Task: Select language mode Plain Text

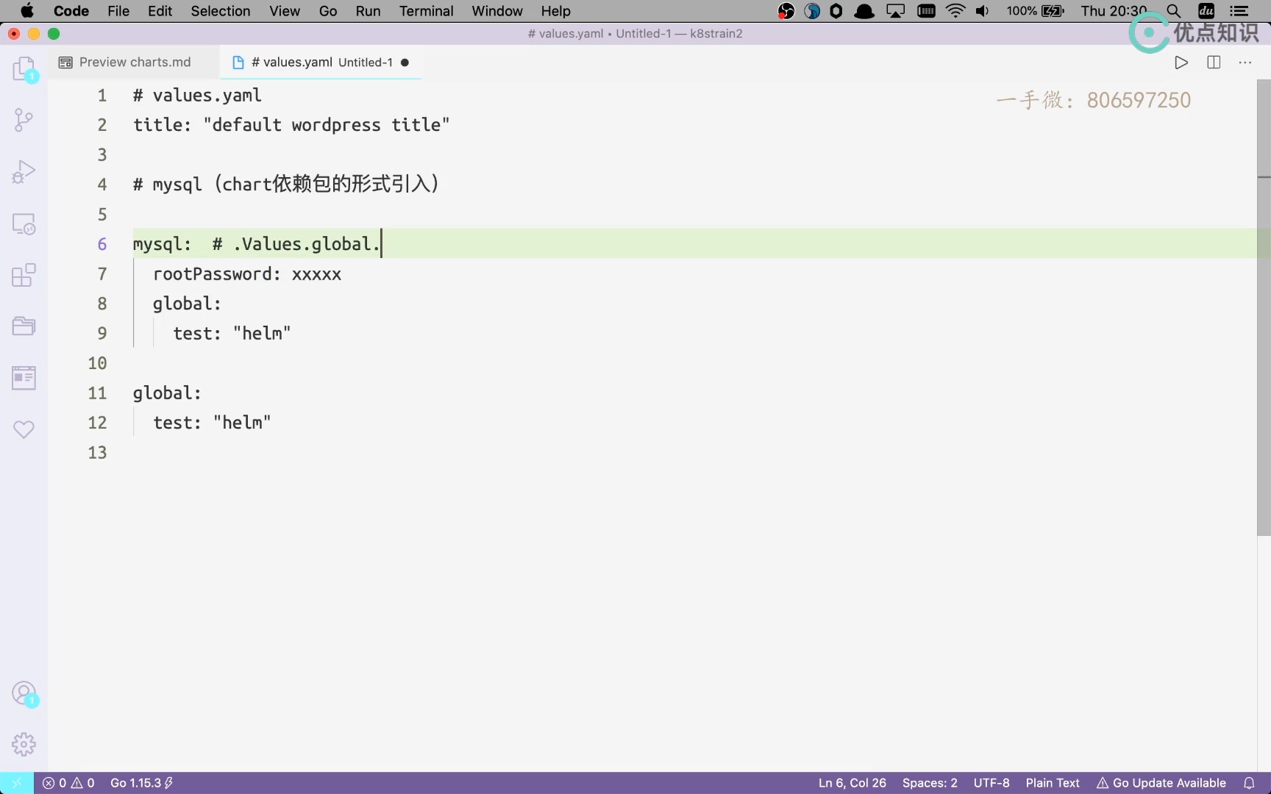Action: point(1053,783)
